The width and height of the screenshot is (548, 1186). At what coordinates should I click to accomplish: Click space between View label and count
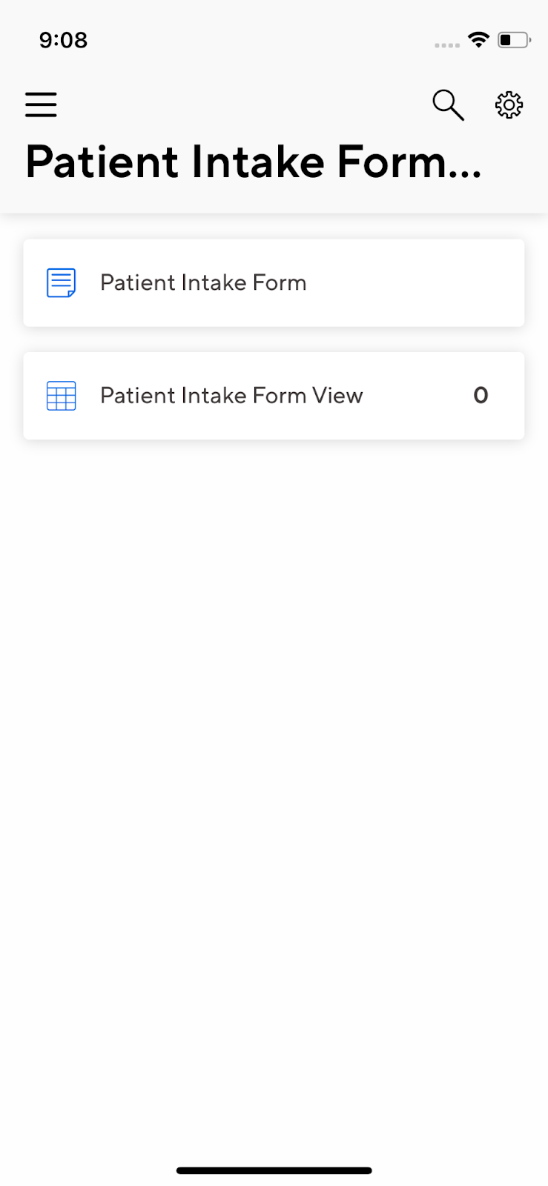(418, 396)
